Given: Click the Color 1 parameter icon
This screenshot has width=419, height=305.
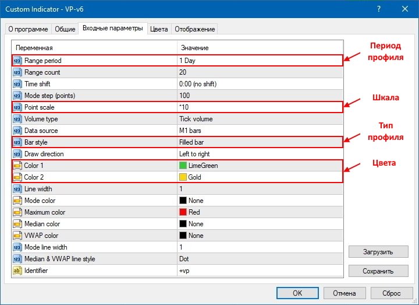Looking at the screenshot, I should 17,166.
